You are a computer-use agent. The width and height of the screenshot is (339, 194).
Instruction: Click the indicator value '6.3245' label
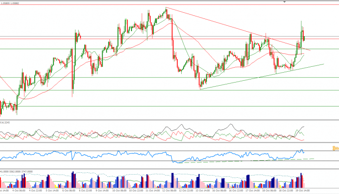5,123
